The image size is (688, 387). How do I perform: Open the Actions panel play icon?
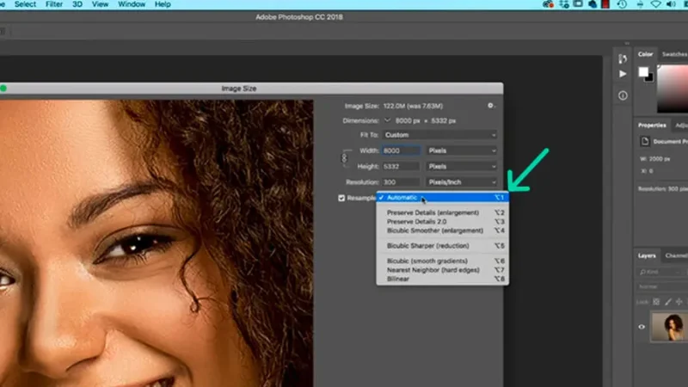pos(623,74)
